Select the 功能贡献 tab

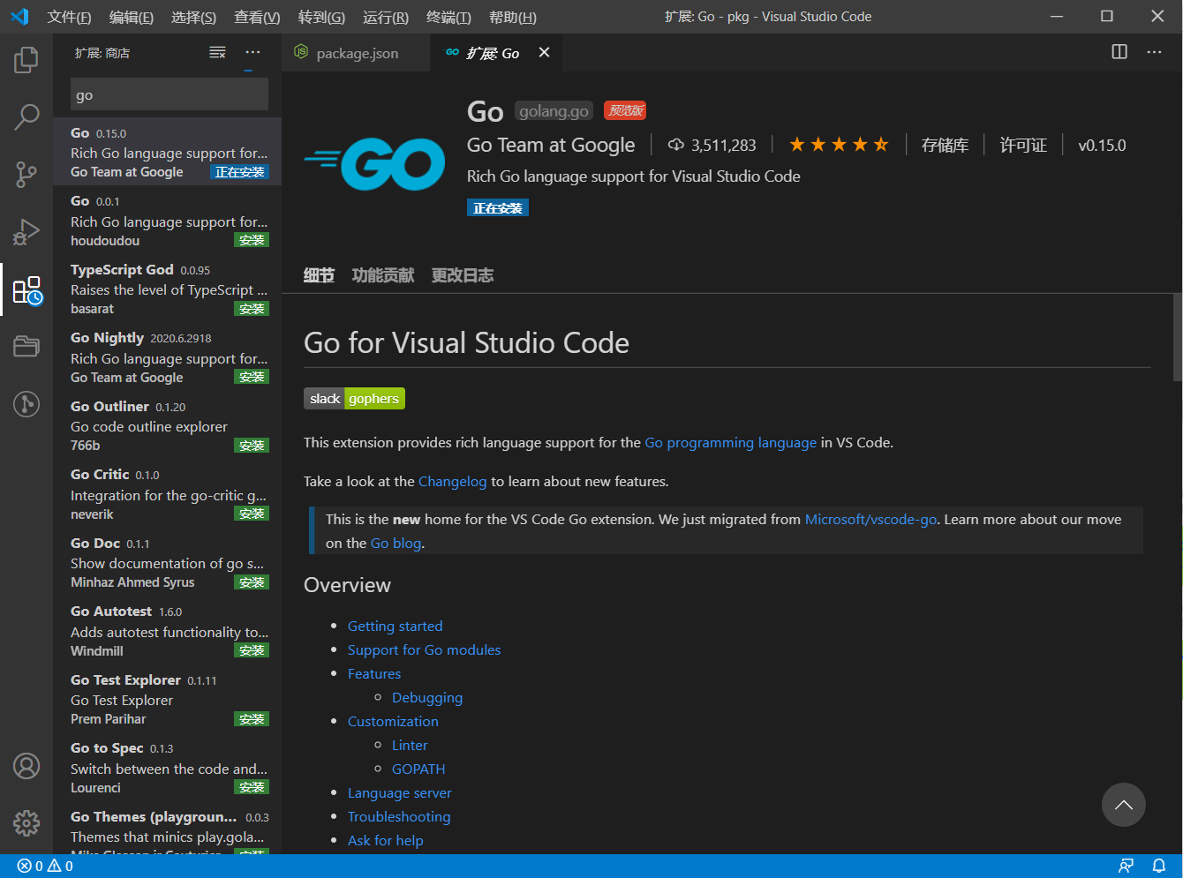[383, 275]
